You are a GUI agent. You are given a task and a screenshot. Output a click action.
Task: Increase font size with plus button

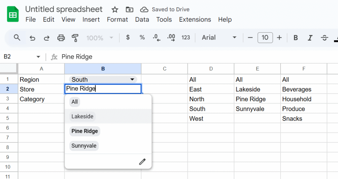point(279,38)
